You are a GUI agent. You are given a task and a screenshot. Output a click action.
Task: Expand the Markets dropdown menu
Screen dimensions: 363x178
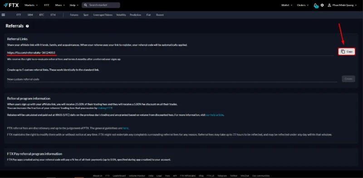coord(31,5)
